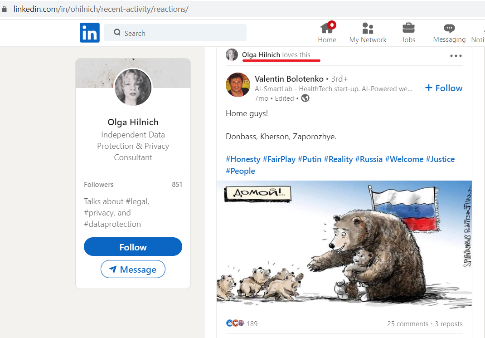This screenshot has height=338, width=485.
Task: Click the blue Follow button for Olga
Action: [133, 247]
